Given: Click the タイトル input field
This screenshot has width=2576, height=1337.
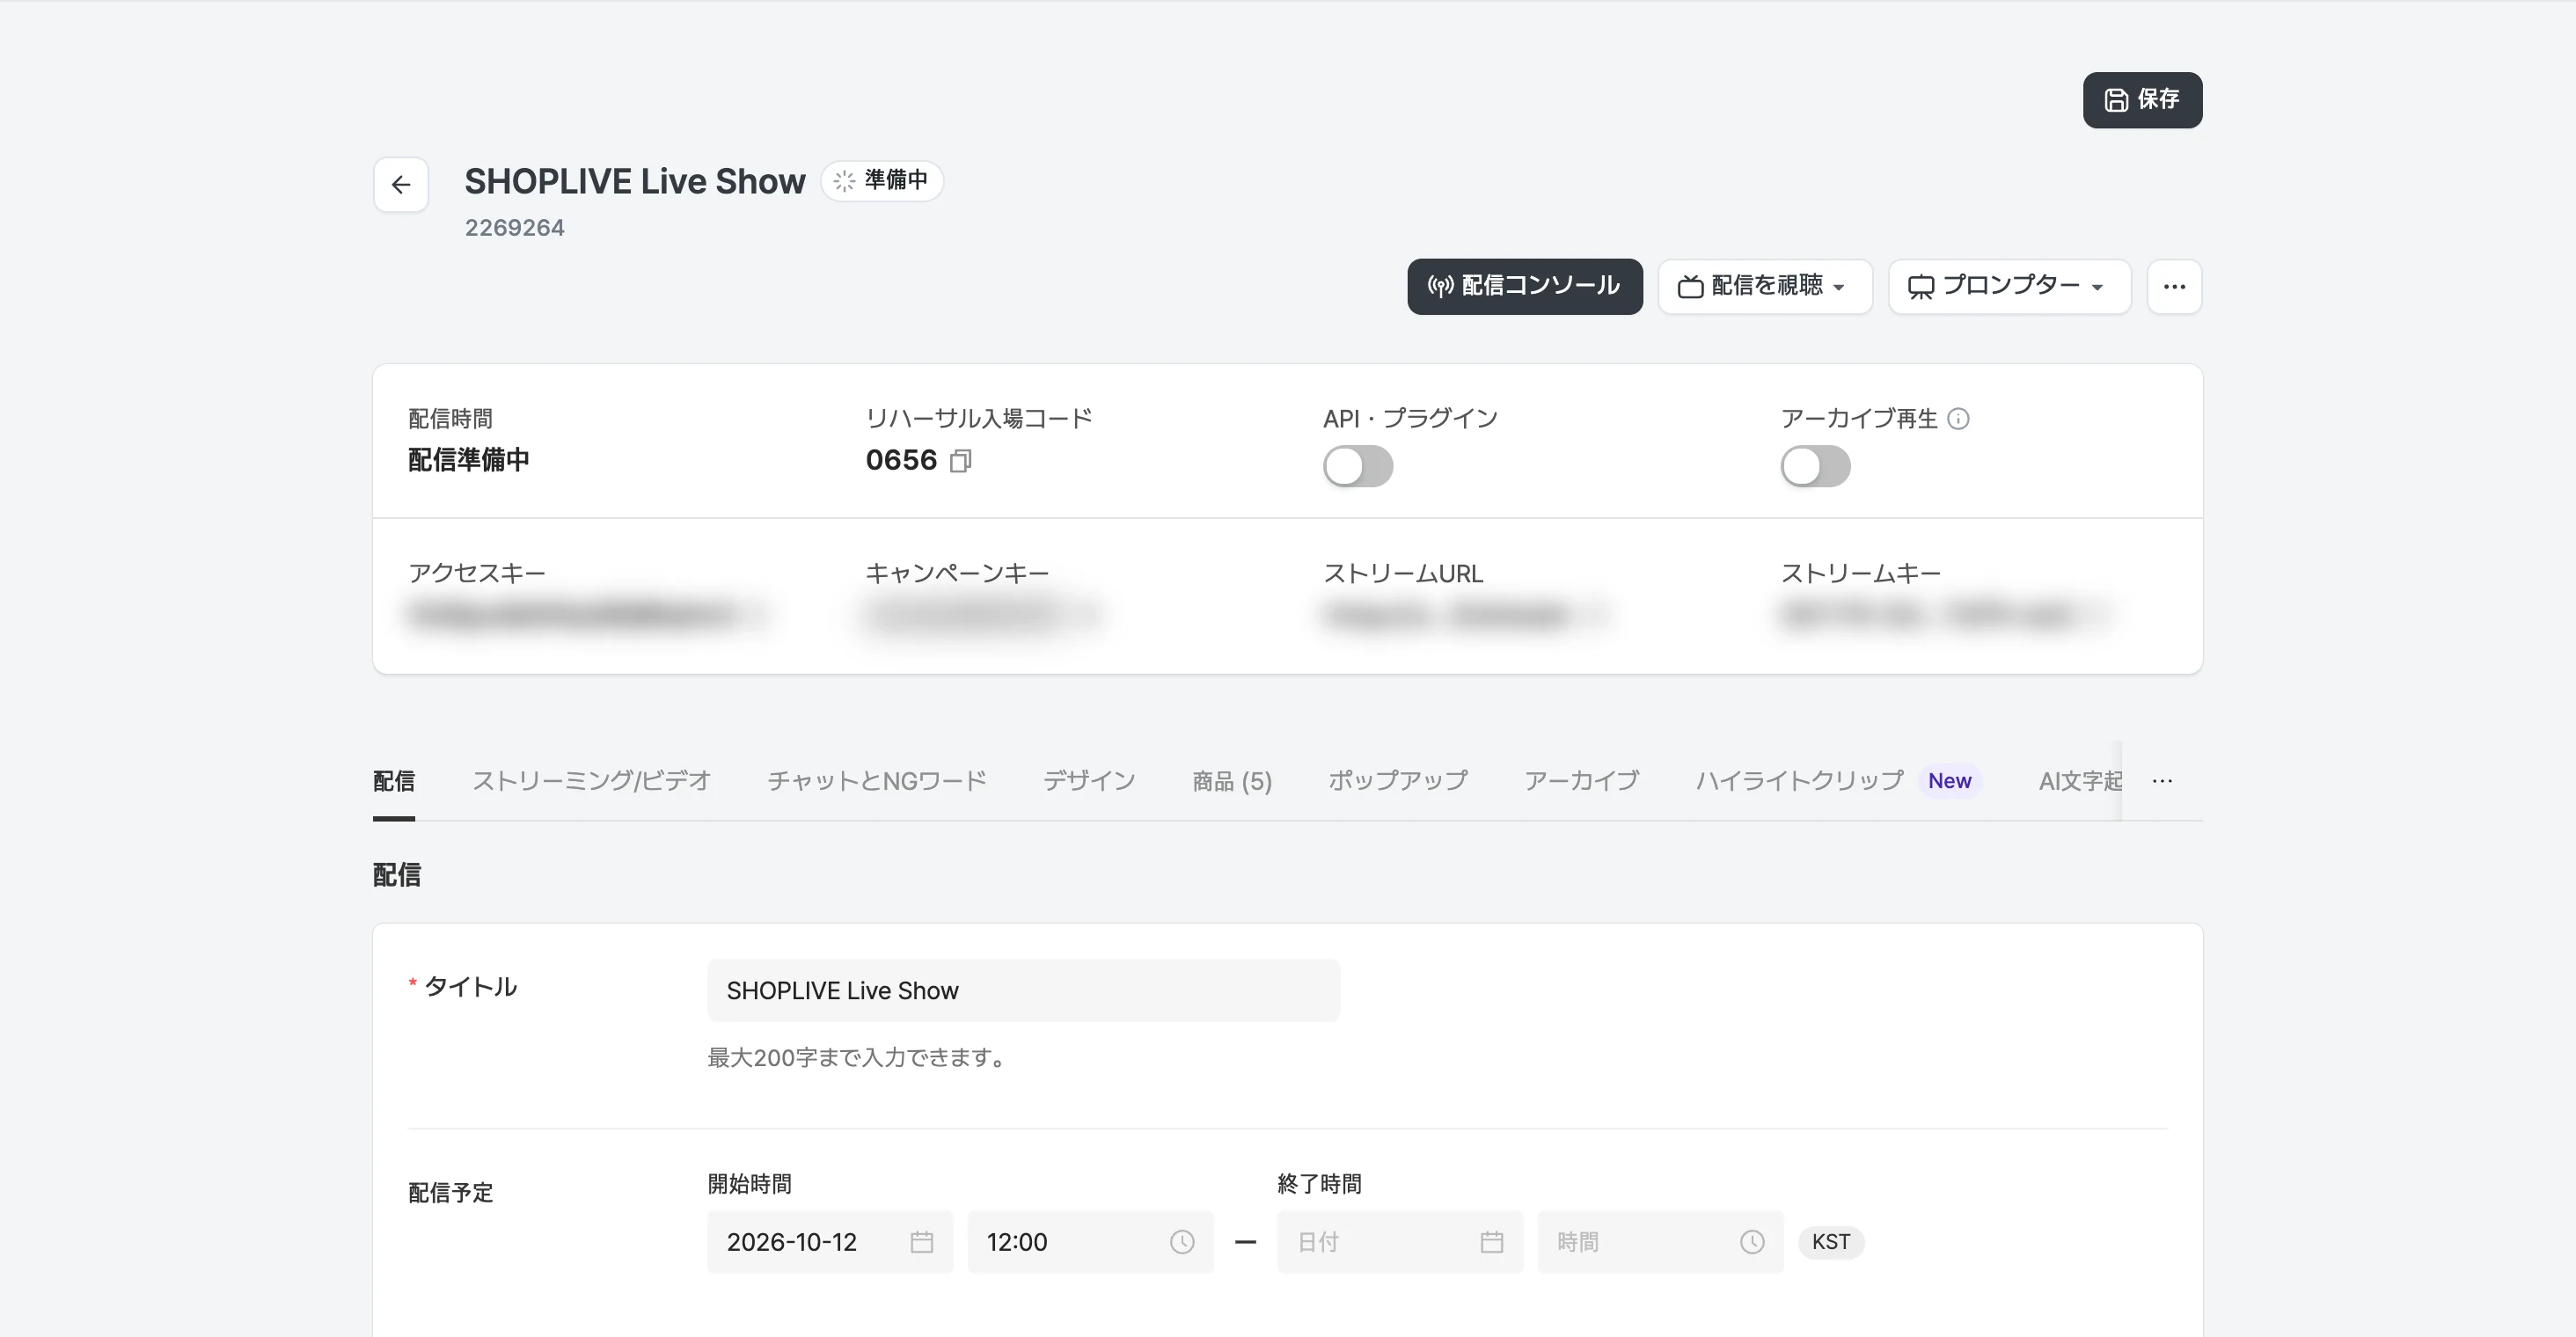Looking at the screenshot, I should pos(1023,990).
